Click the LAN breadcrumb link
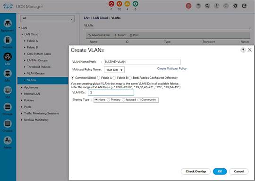The image size is (255, 181). [x=87, y=18]
